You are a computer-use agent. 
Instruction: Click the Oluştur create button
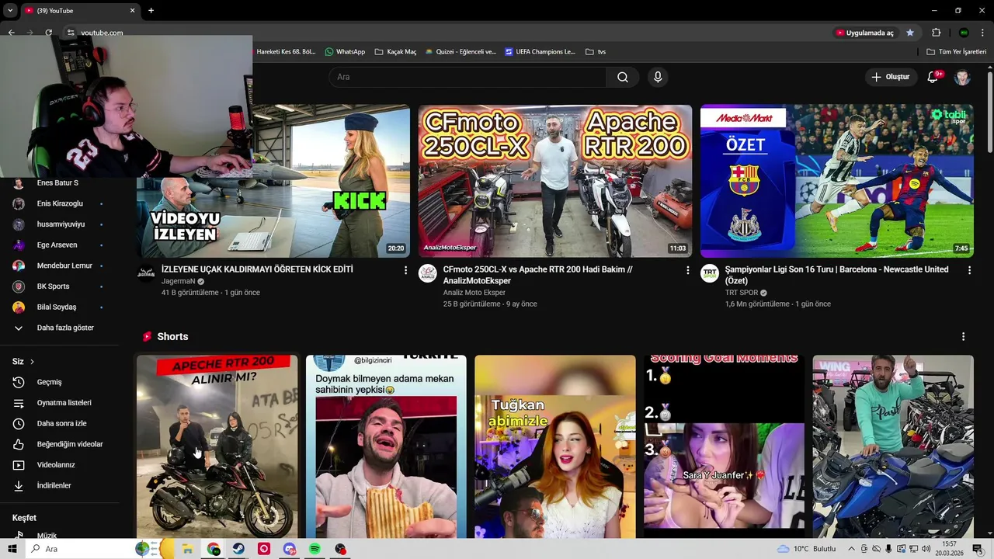point(890,77)
